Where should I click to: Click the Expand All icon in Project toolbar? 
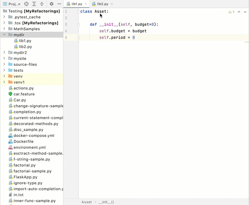point(34,4)
